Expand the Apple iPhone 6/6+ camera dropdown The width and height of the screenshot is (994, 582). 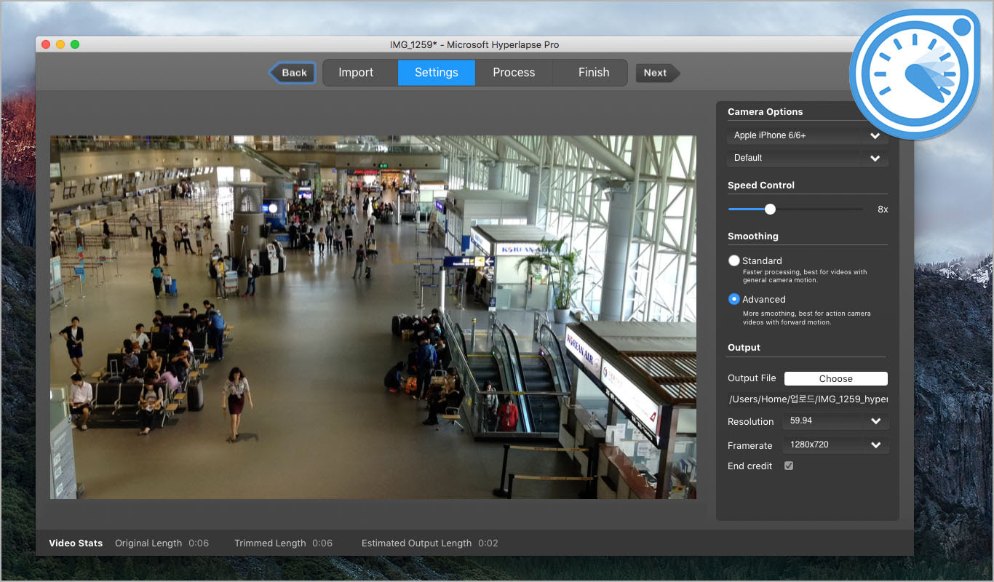pos(807,135)
